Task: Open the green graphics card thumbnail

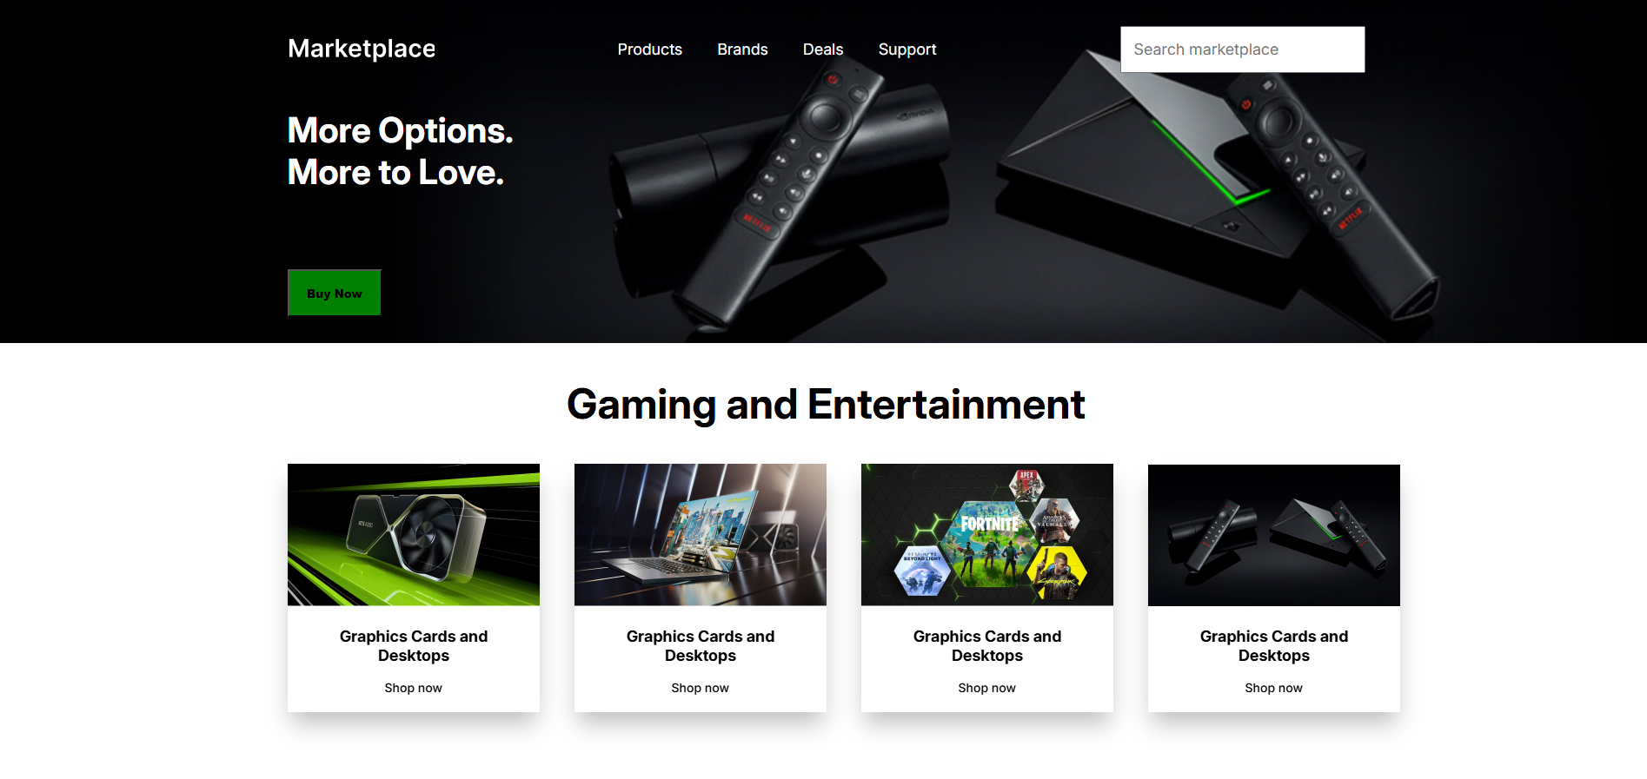Action: pos(414,535)
